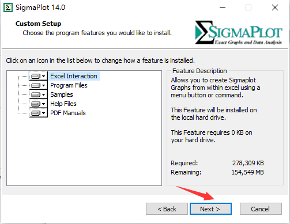Select the PDF Manuals feature label
Viewport: 290px width, 224px height.
tap(68, 113)
